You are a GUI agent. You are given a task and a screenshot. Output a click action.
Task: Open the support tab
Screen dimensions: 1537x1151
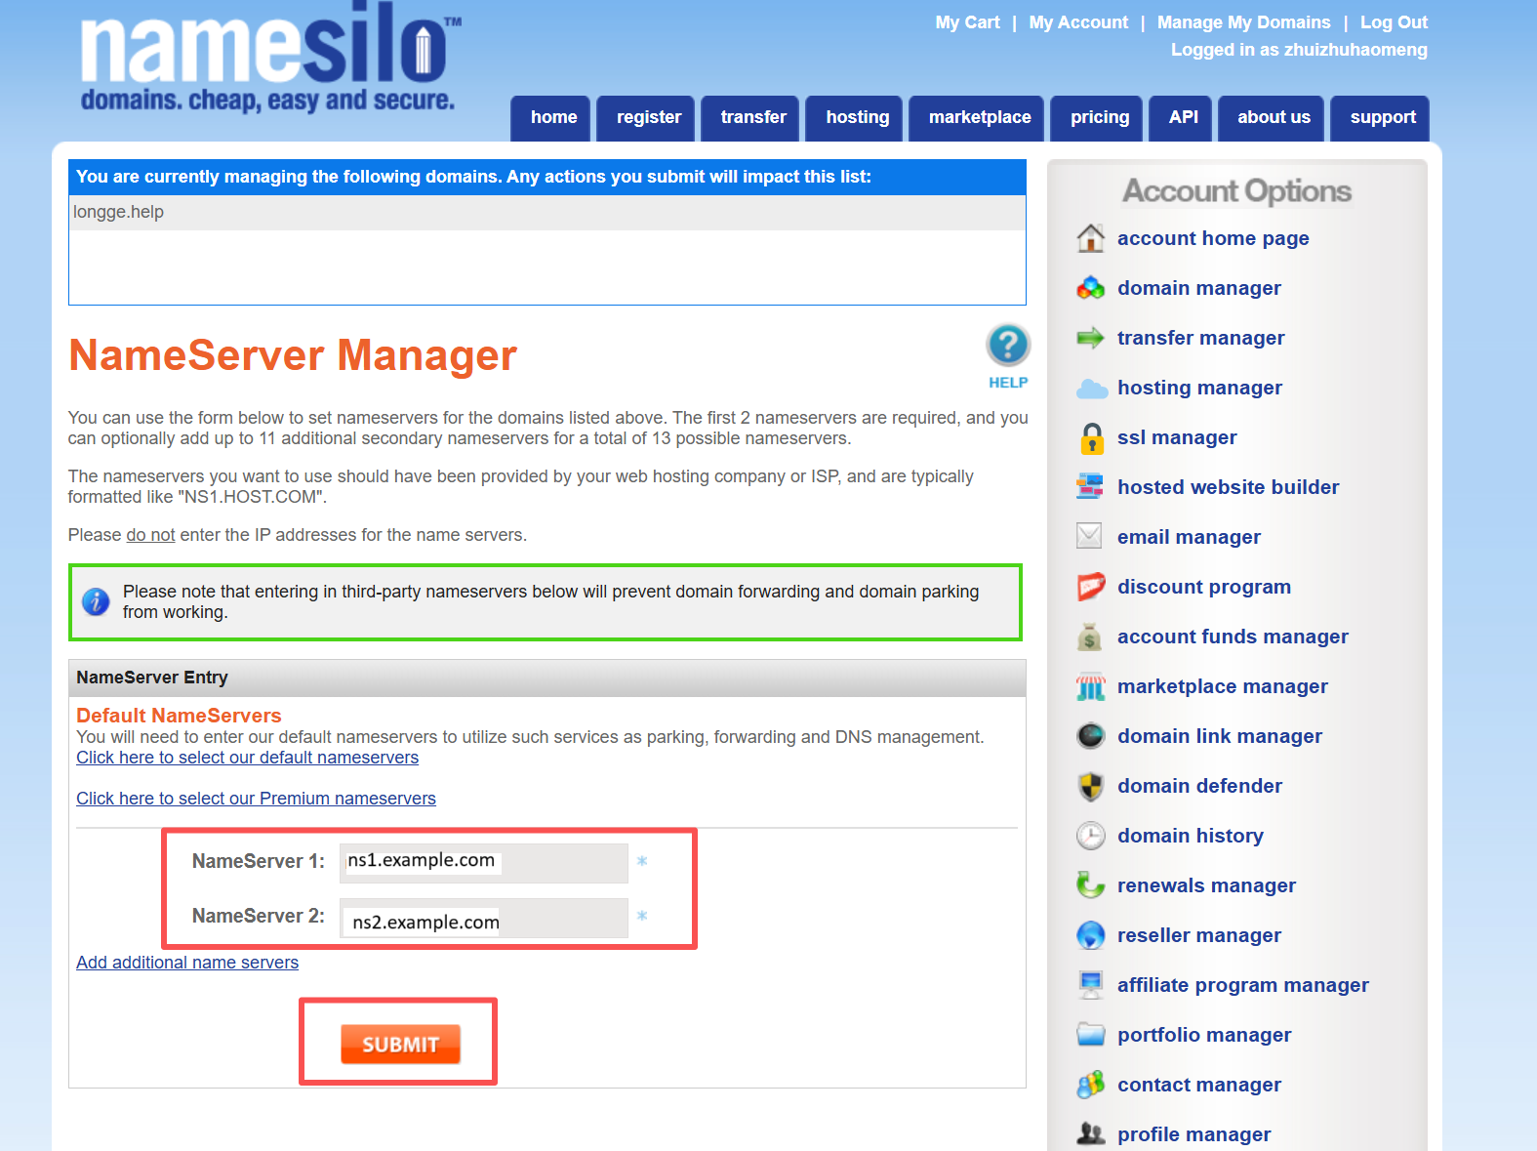(1381, 118)
